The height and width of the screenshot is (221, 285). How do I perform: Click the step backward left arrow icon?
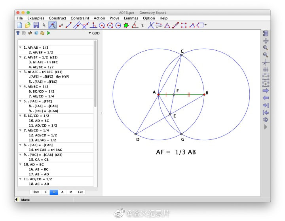coord(266,98)
